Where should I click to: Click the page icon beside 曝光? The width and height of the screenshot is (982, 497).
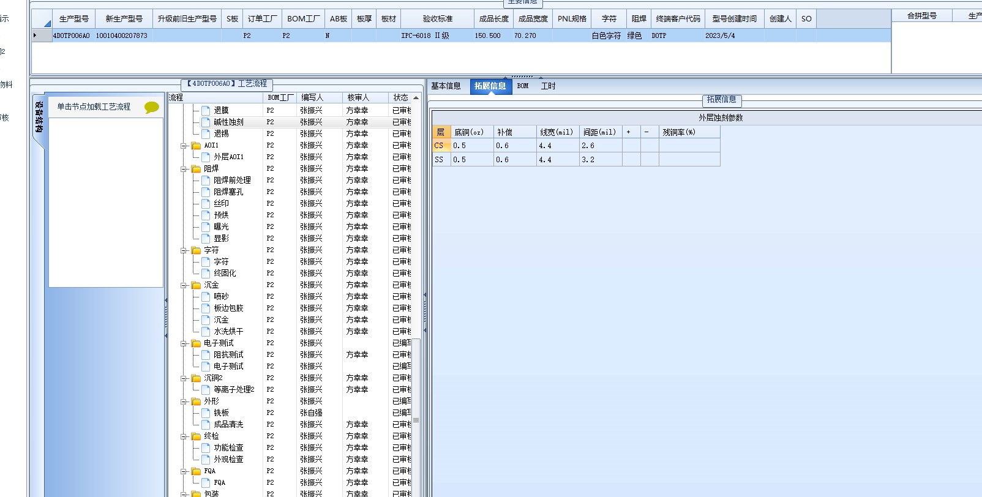point(206,226)
